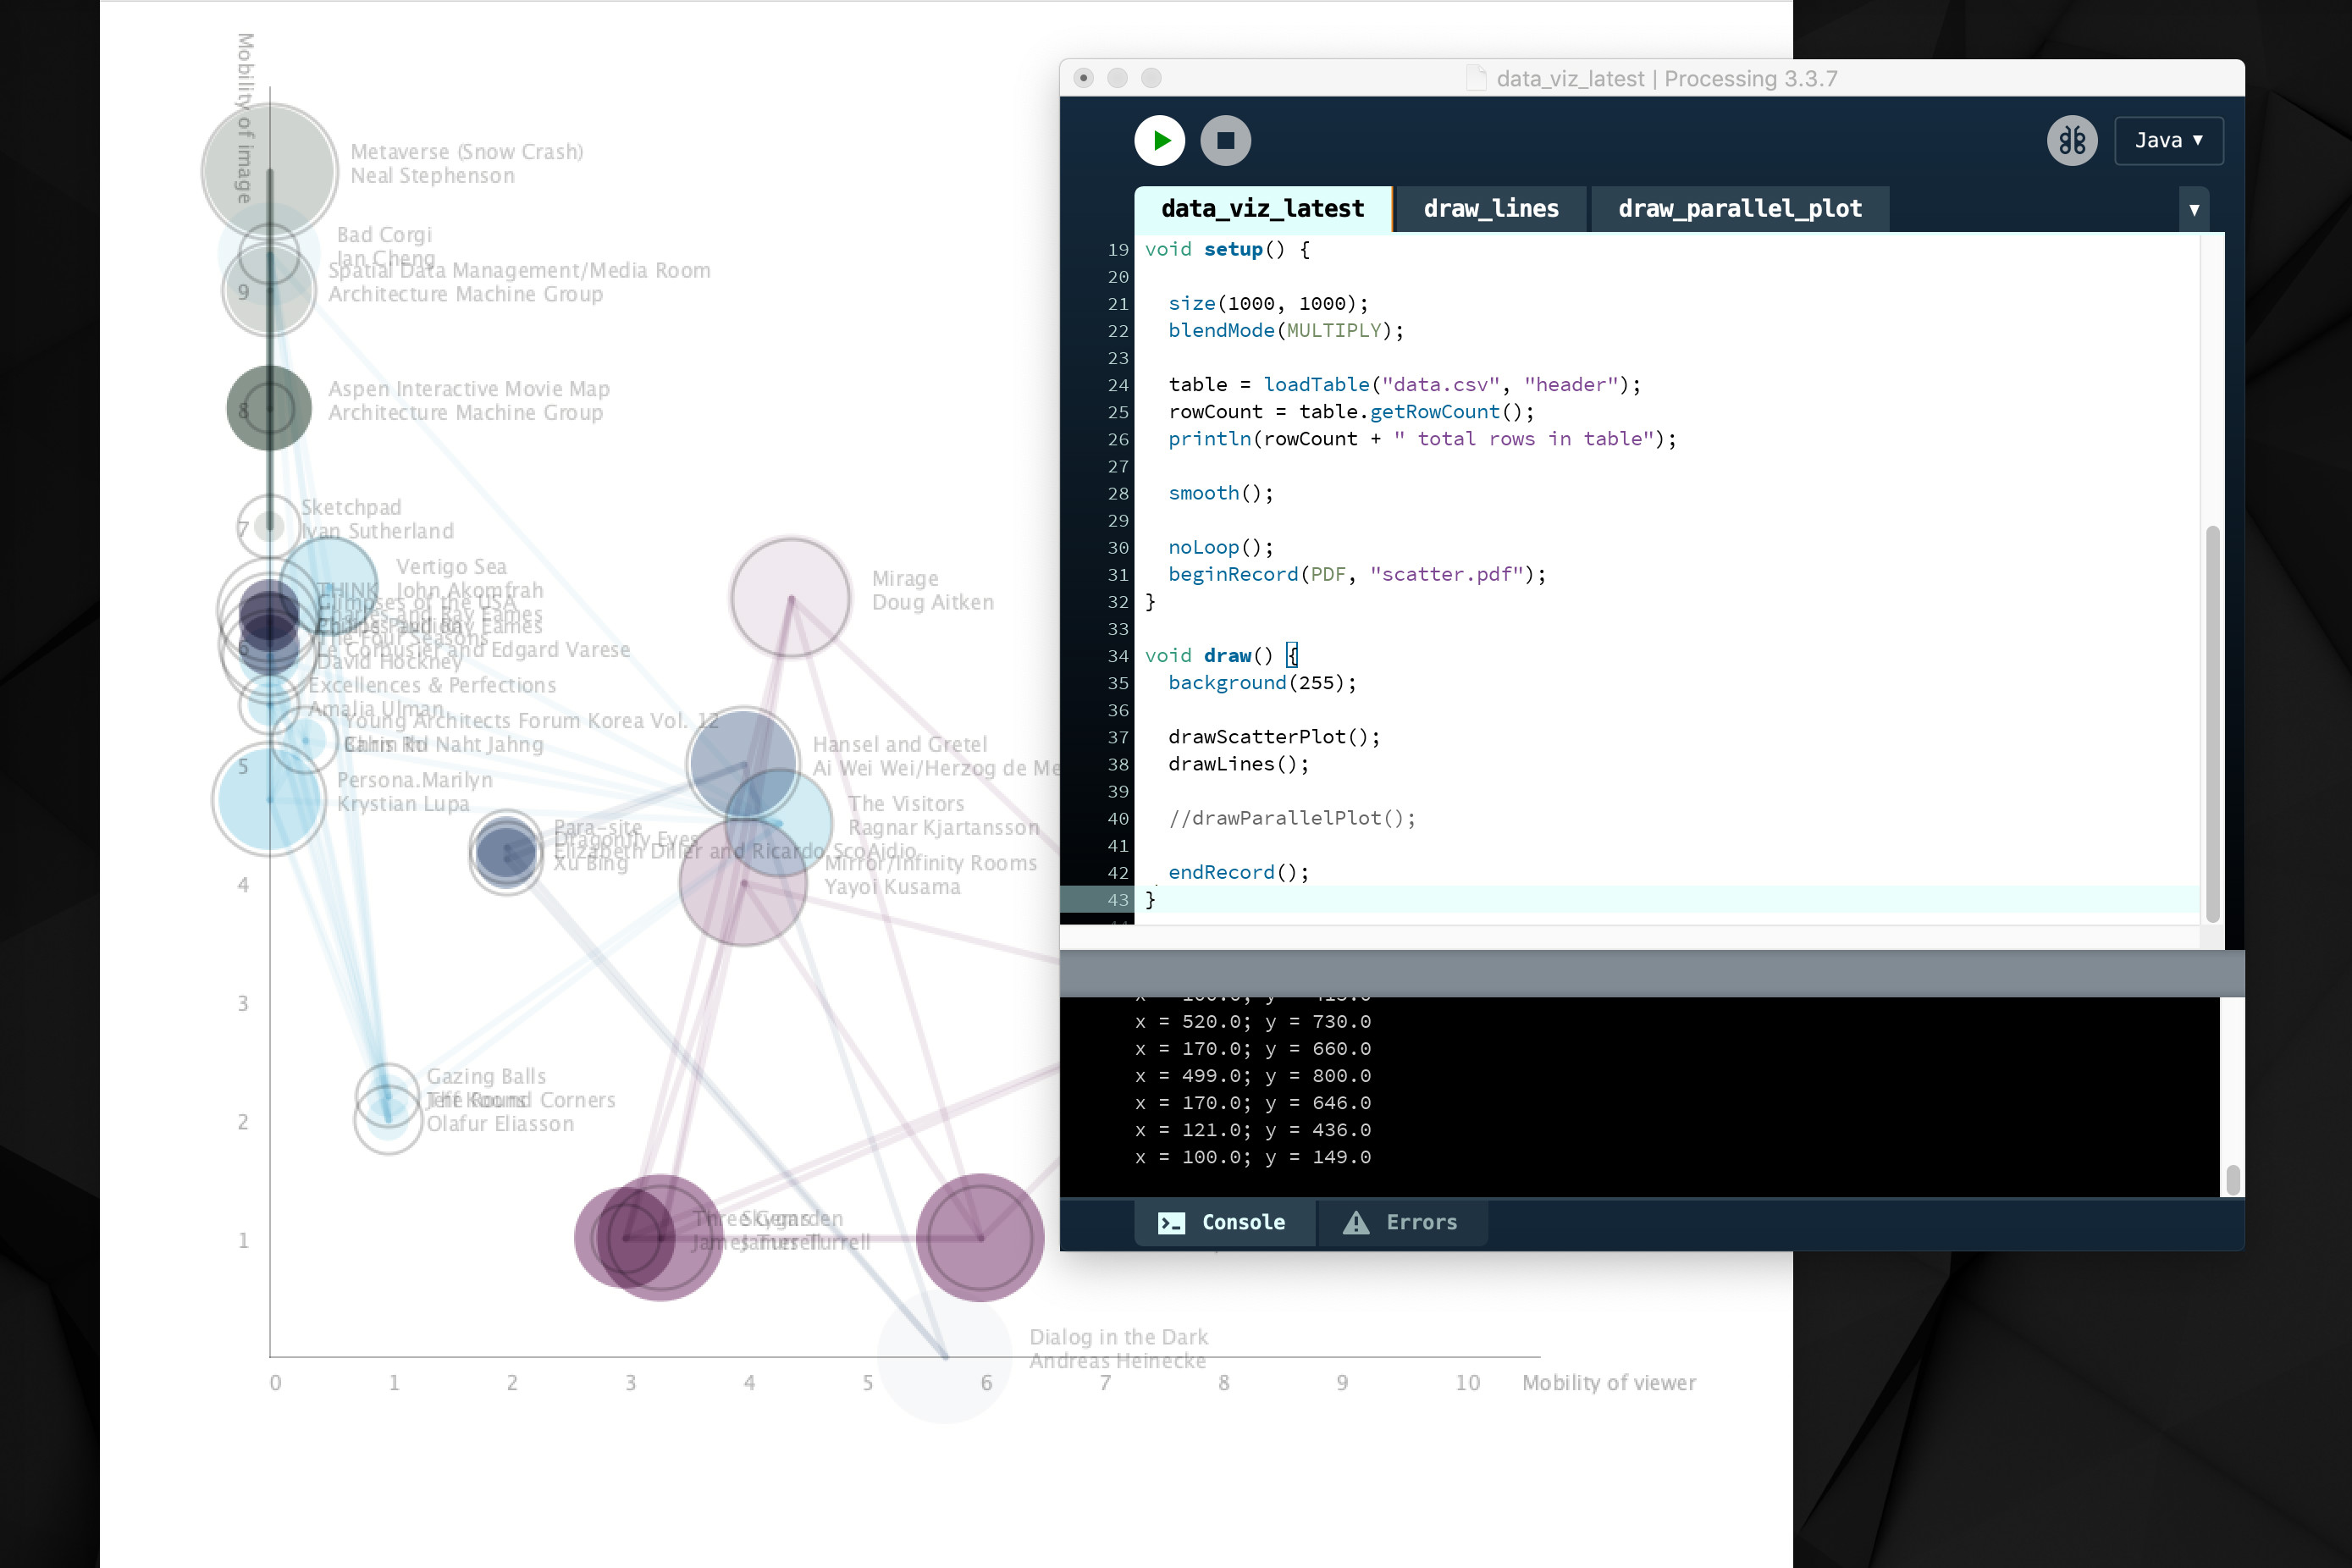The height and width of the screenshot is (1568, 2352).
Task: Click the smooth(); line
Action: (1220, 493)
